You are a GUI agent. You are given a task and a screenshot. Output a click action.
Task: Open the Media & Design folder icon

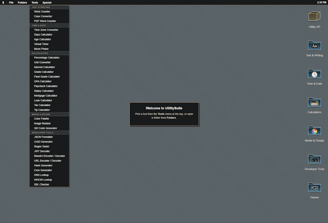coord(314,131)
